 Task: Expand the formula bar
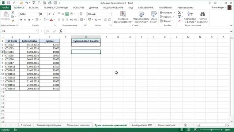point(231,31)
